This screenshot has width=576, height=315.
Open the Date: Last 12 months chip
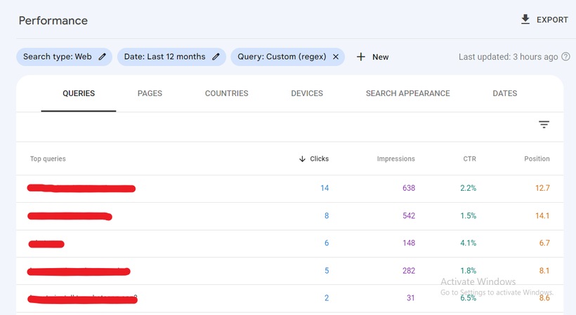[165, 57]
